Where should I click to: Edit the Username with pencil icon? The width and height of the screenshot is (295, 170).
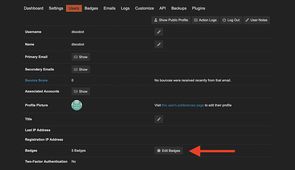tap(159, 32)
